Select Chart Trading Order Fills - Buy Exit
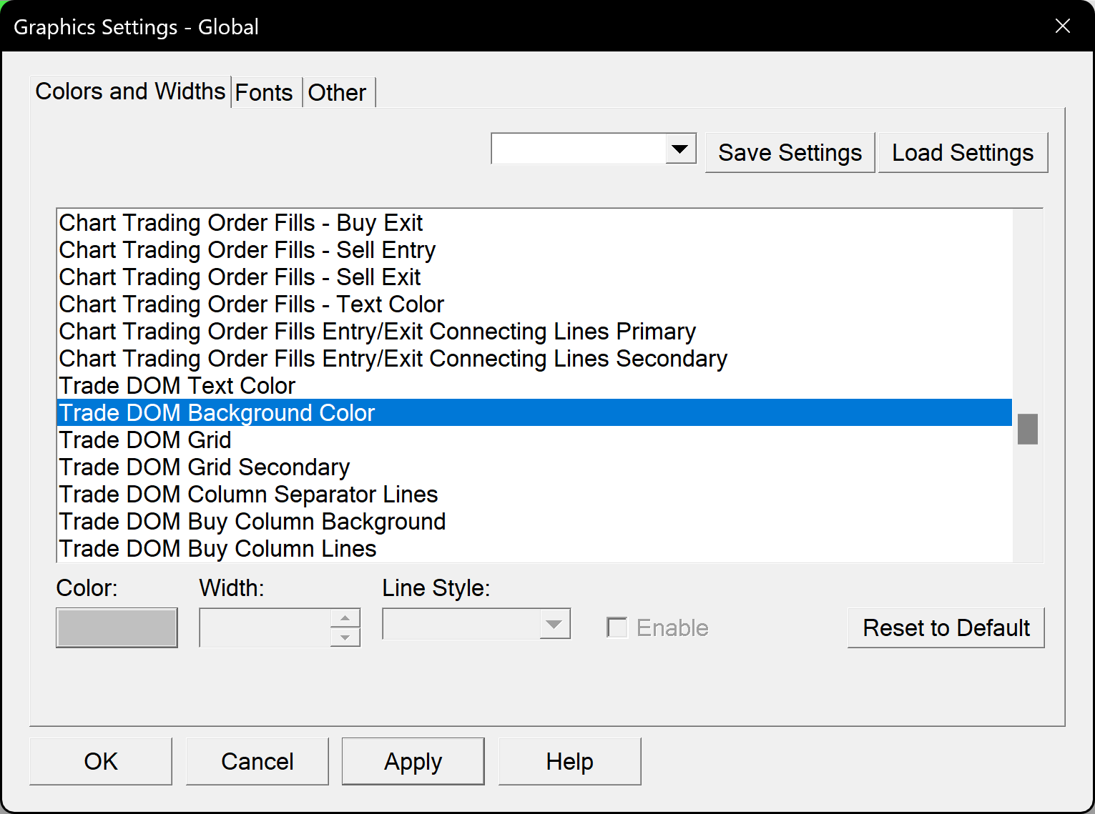This screenshot has width=1095, height=814. pyautogui.click(x=241, y=223)
